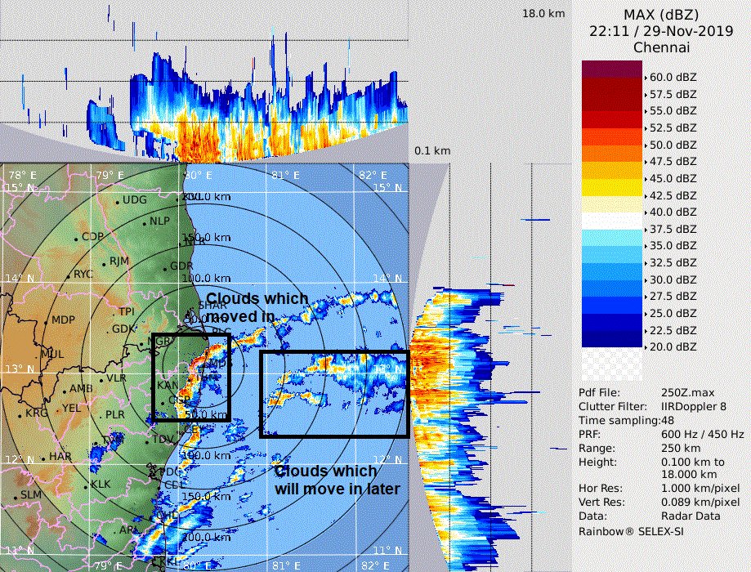Click the 1.000 km/pixel resolution value
Screen dimensions: 751x572
click(x=700, y=489)
